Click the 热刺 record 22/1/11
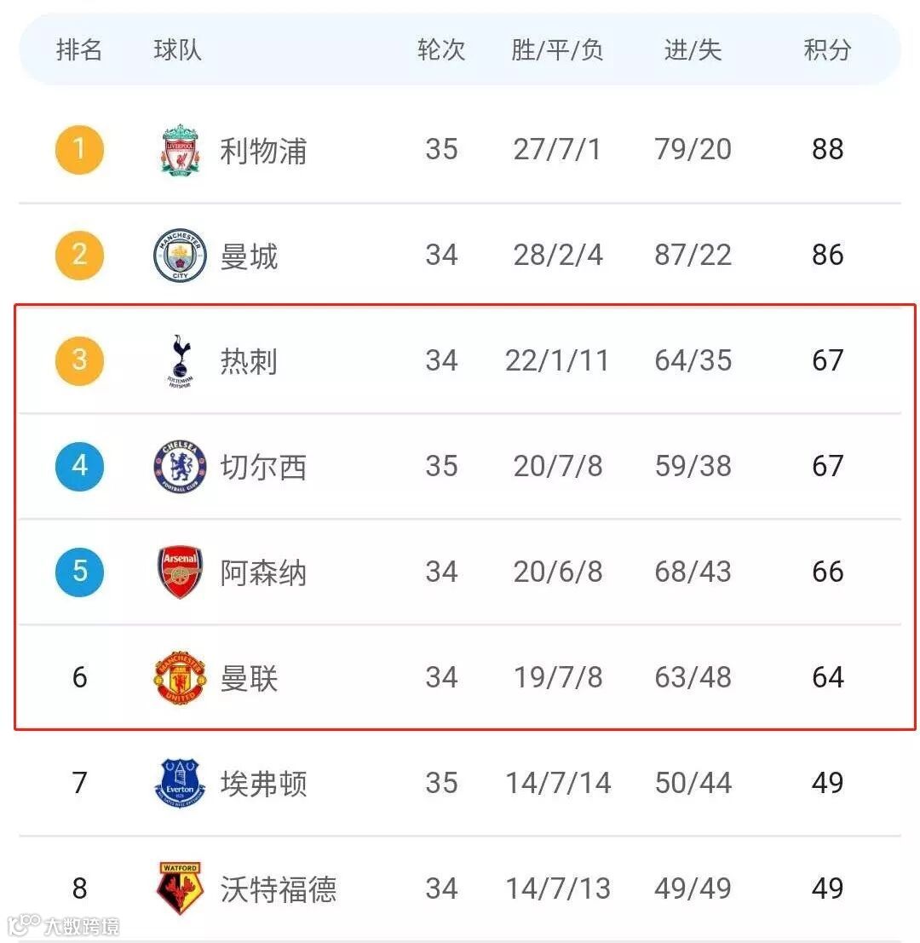Screen dimensions: 920x943 tap(557, 361)
